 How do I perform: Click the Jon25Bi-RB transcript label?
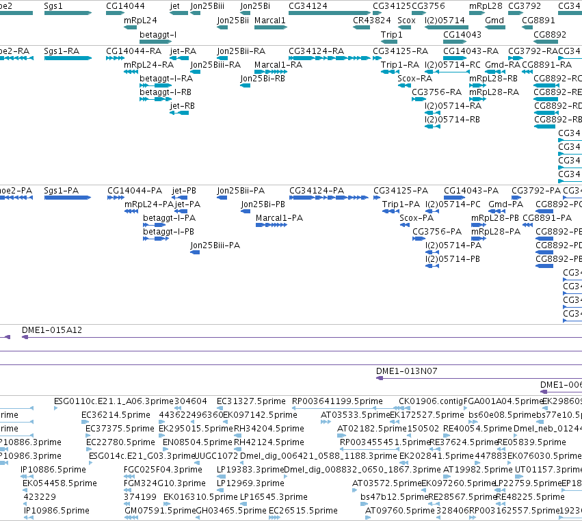(x=263, y=79)
